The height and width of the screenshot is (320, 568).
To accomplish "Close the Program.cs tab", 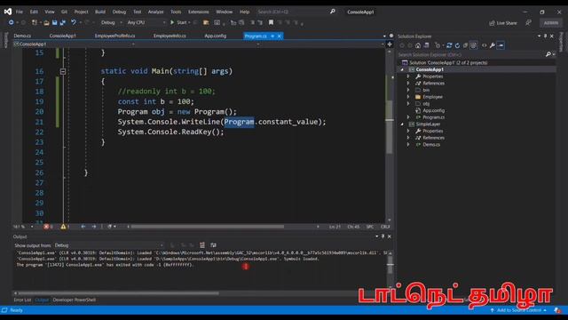I will tap(279, 36).
